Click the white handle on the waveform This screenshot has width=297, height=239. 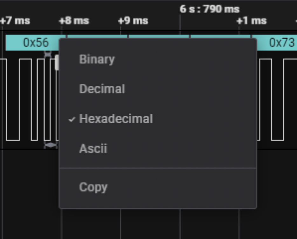click(x=57, y=63)
